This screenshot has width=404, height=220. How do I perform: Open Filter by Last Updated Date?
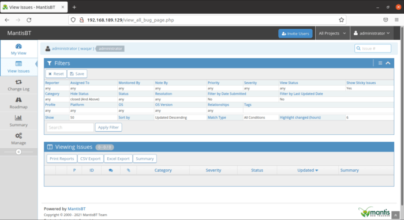301,94
